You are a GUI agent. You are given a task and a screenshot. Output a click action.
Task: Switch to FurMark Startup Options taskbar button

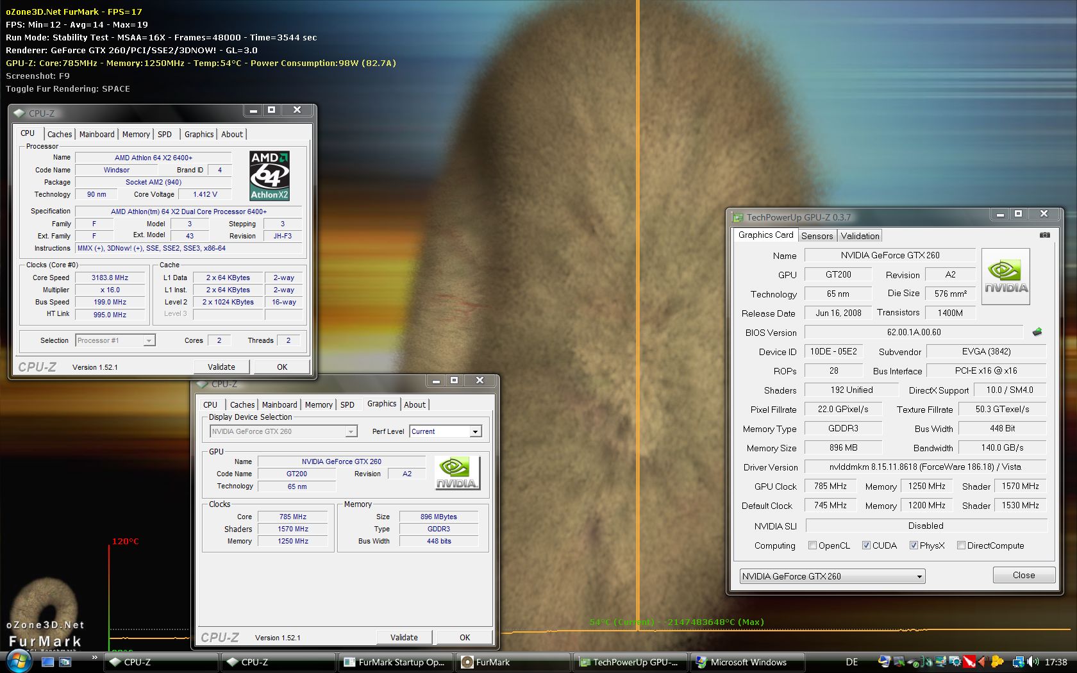tap(396, 662)
